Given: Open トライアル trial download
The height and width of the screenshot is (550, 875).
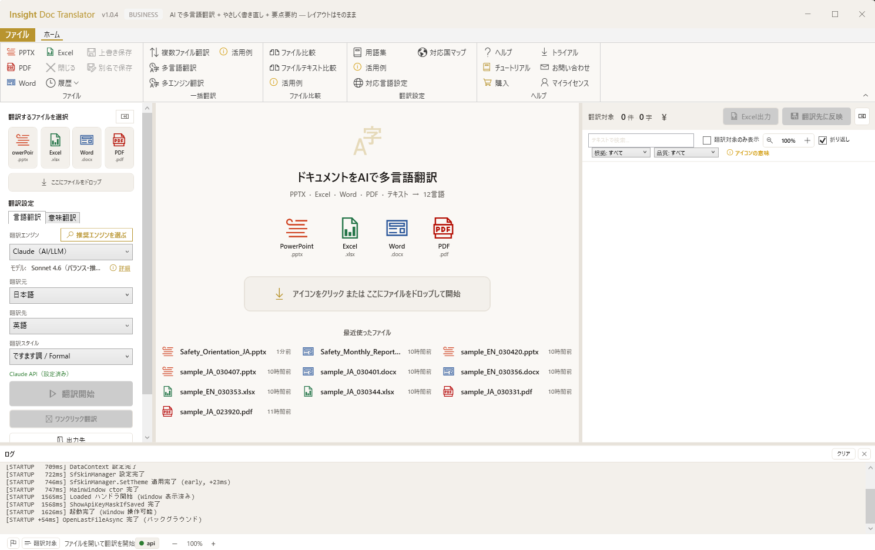Looking at the screenshot, I should [559, 52].
